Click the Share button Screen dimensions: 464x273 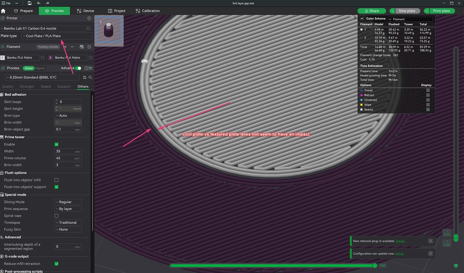point(371,11)
